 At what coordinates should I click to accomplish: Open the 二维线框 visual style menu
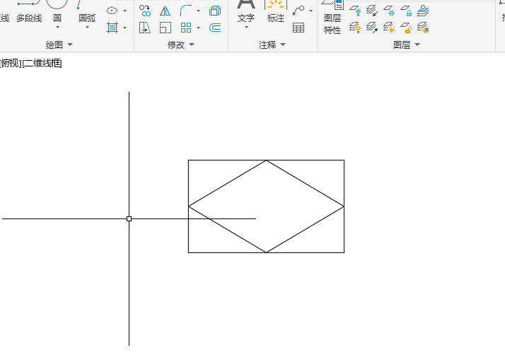(x=42, y=63)
